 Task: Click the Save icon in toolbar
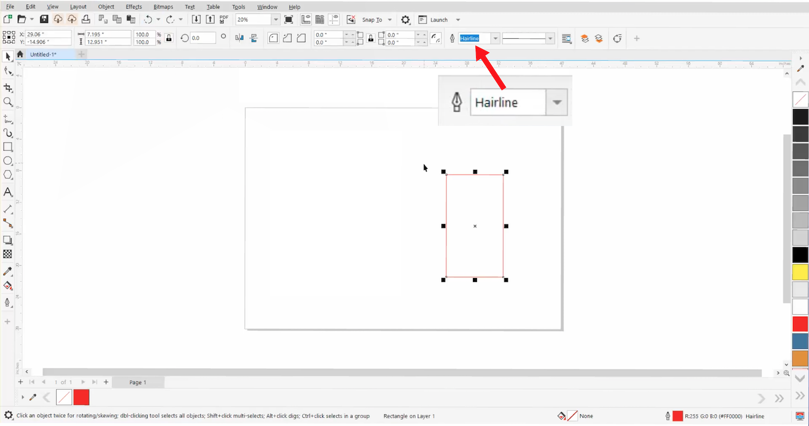[x=44, y=19]
